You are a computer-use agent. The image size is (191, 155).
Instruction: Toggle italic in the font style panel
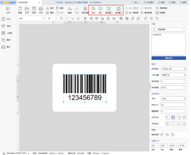(173, 124)
